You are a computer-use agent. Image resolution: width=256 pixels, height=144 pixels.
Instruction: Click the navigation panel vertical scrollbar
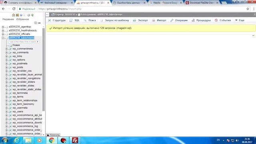[44, 69]
